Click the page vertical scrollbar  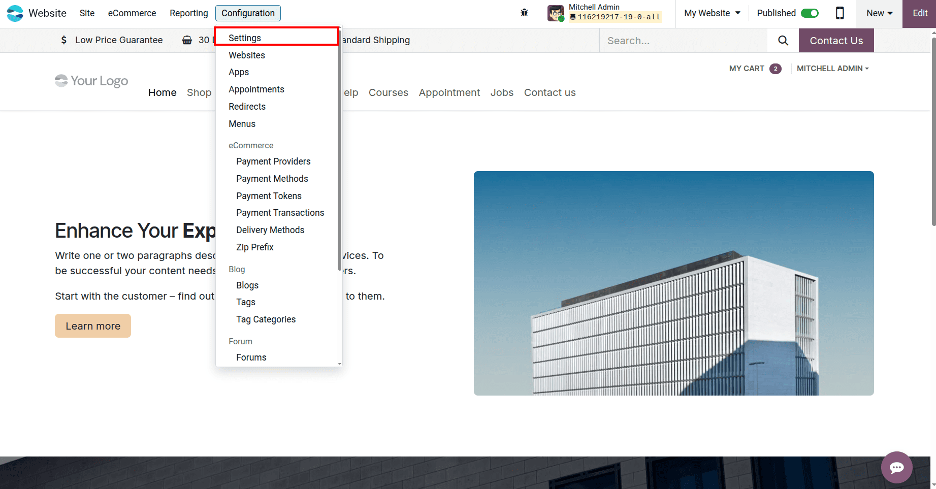pos(933,131)
